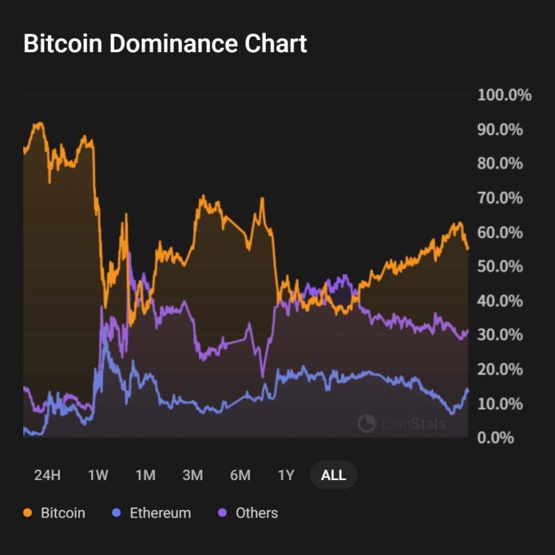Switch to the 1W time range
Screen dimensions: 555x555
point(97,475)
